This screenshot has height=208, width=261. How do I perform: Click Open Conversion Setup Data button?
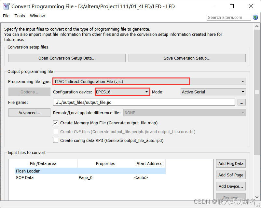(x=67, y=58)
